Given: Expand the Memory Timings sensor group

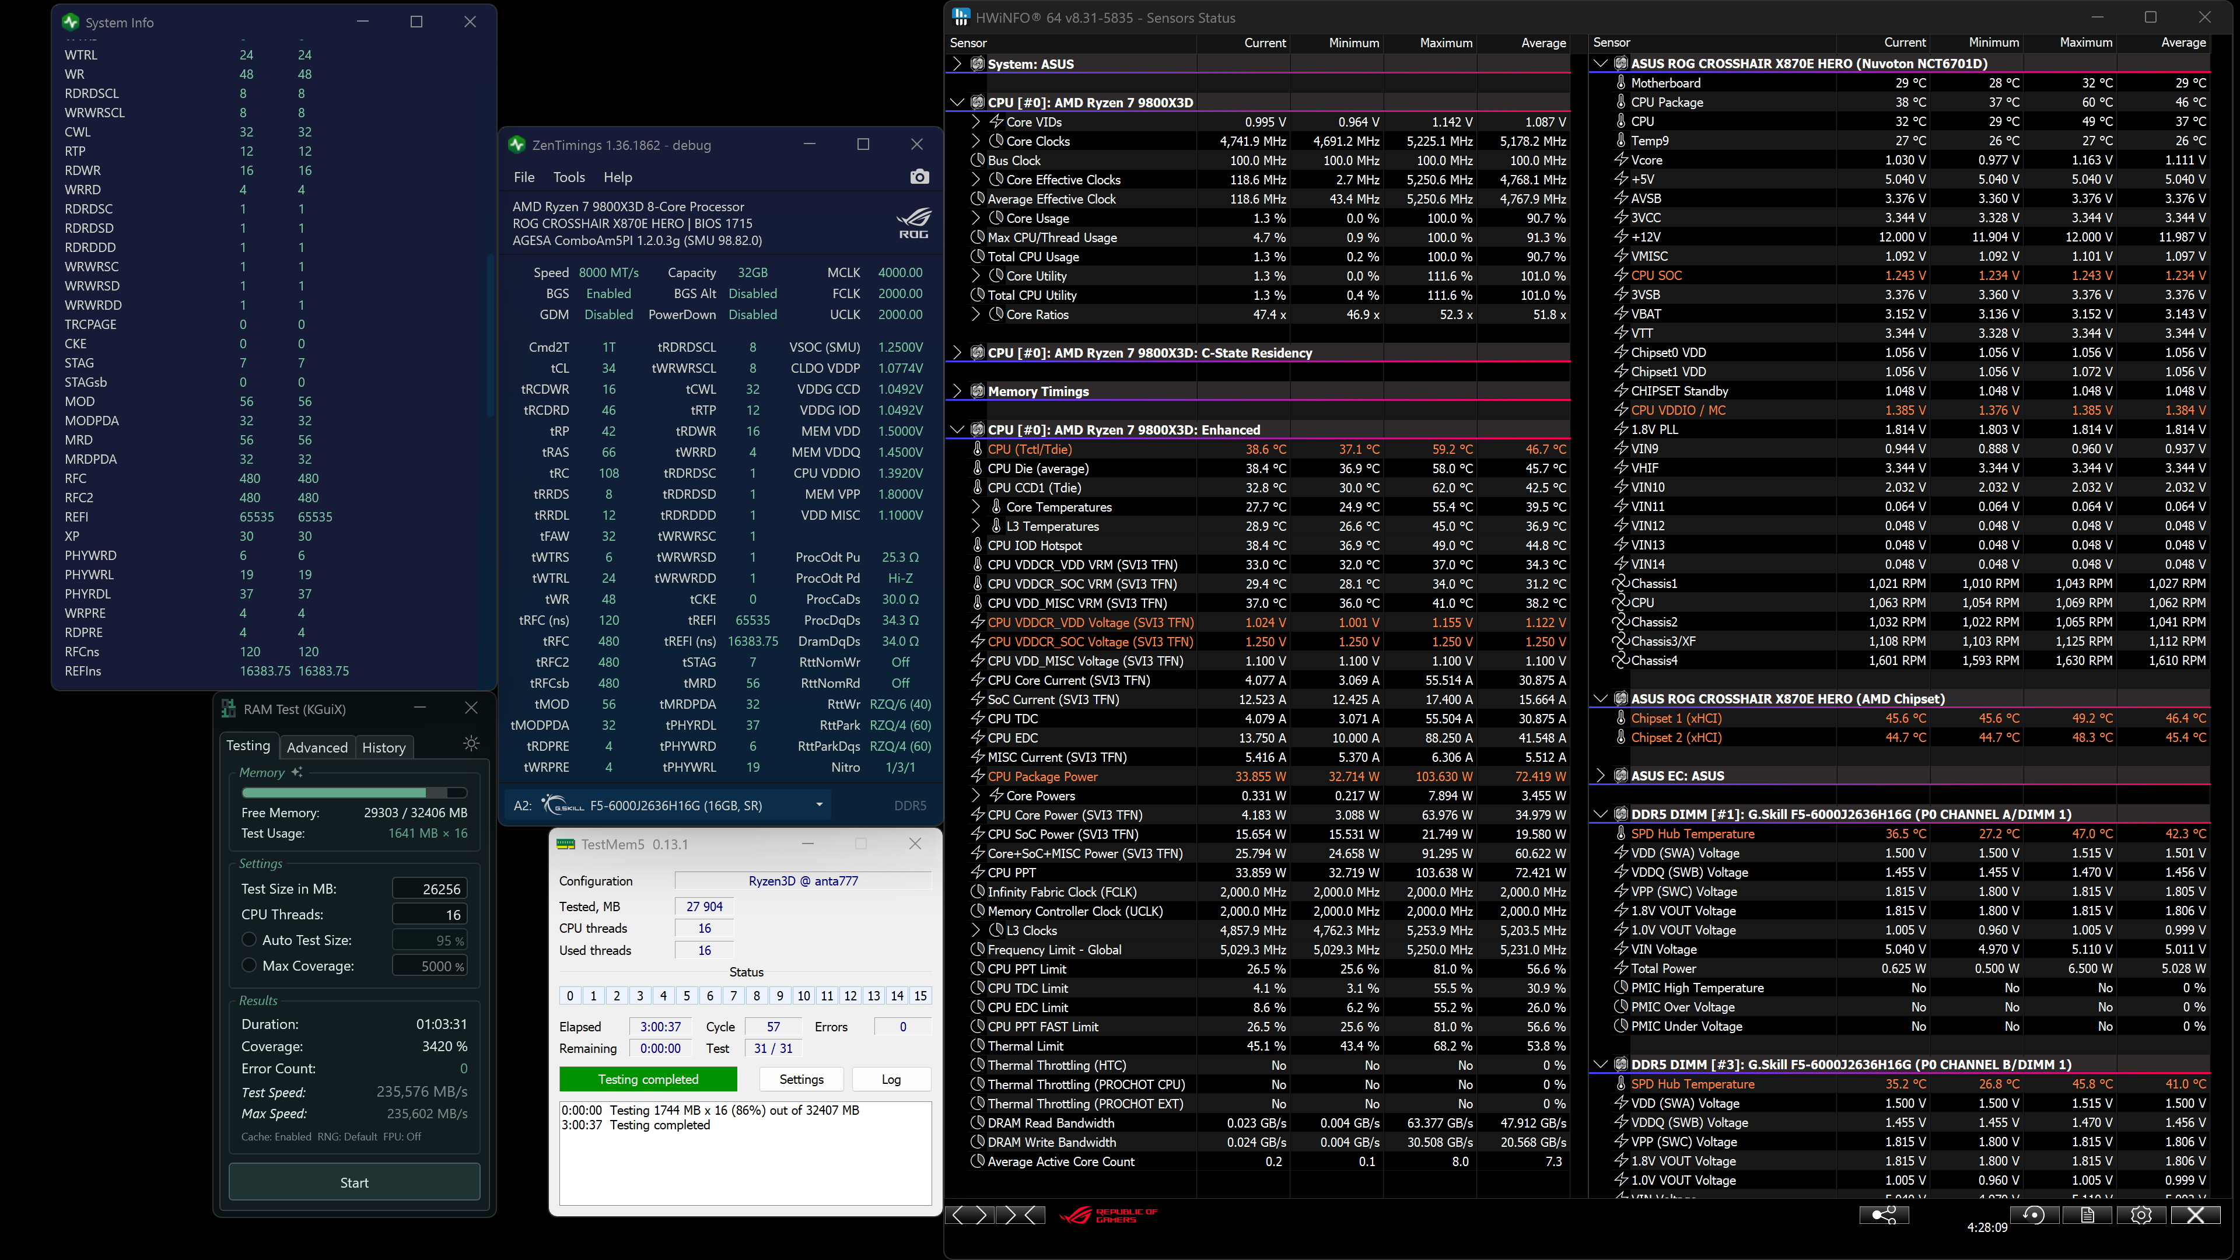Looking at the screenshot, I should point(957,391).
